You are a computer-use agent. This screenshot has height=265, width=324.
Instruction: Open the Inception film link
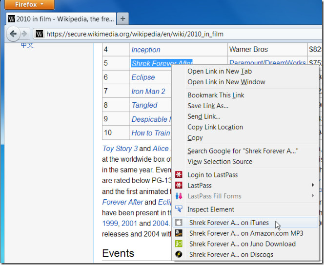click(x=146, y=50)
